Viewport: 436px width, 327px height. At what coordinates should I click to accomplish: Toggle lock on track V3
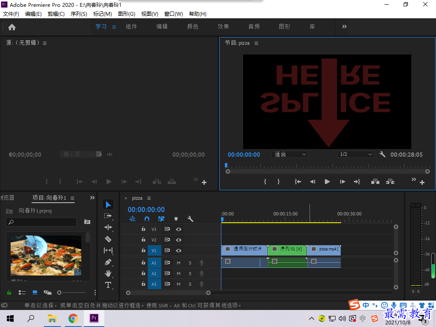[143, 229]
